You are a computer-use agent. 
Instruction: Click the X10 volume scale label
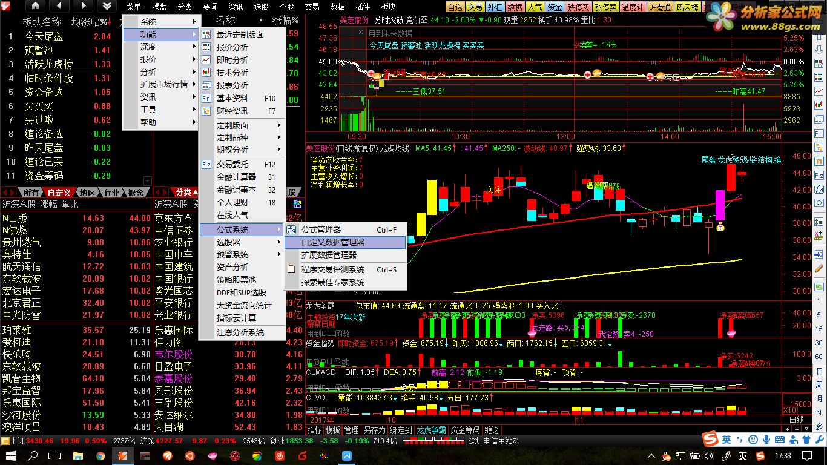[790, 410]
